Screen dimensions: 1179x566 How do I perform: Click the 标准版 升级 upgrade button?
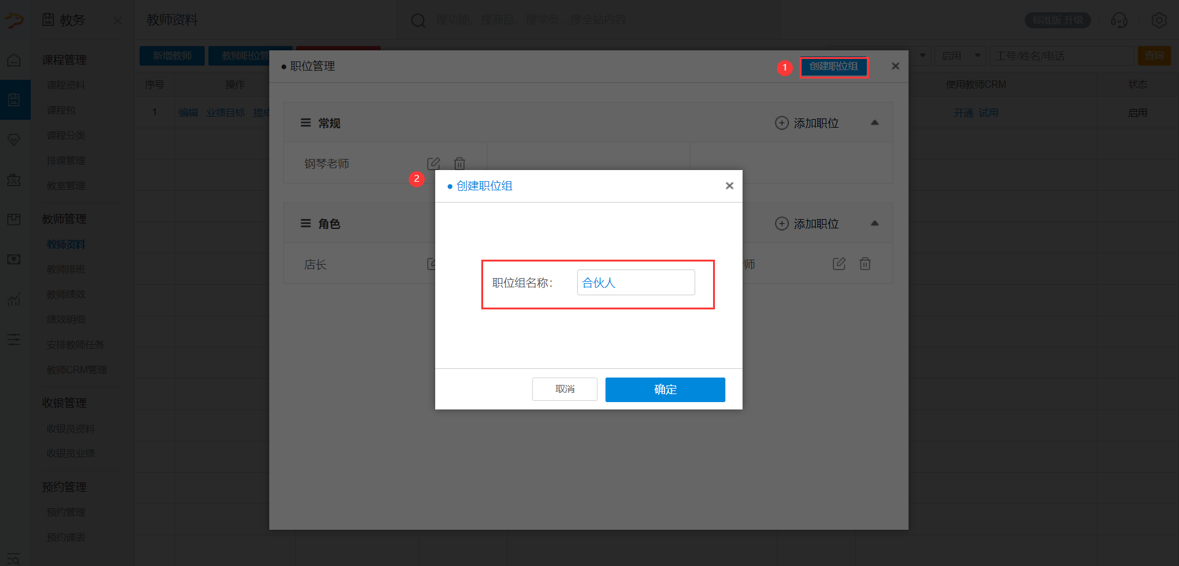1058,20
